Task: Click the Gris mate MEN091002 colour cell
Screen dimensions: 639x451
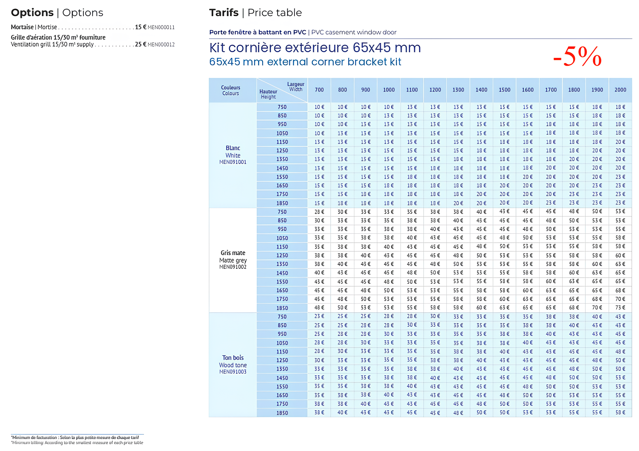Action: click(x=233, y=260)
